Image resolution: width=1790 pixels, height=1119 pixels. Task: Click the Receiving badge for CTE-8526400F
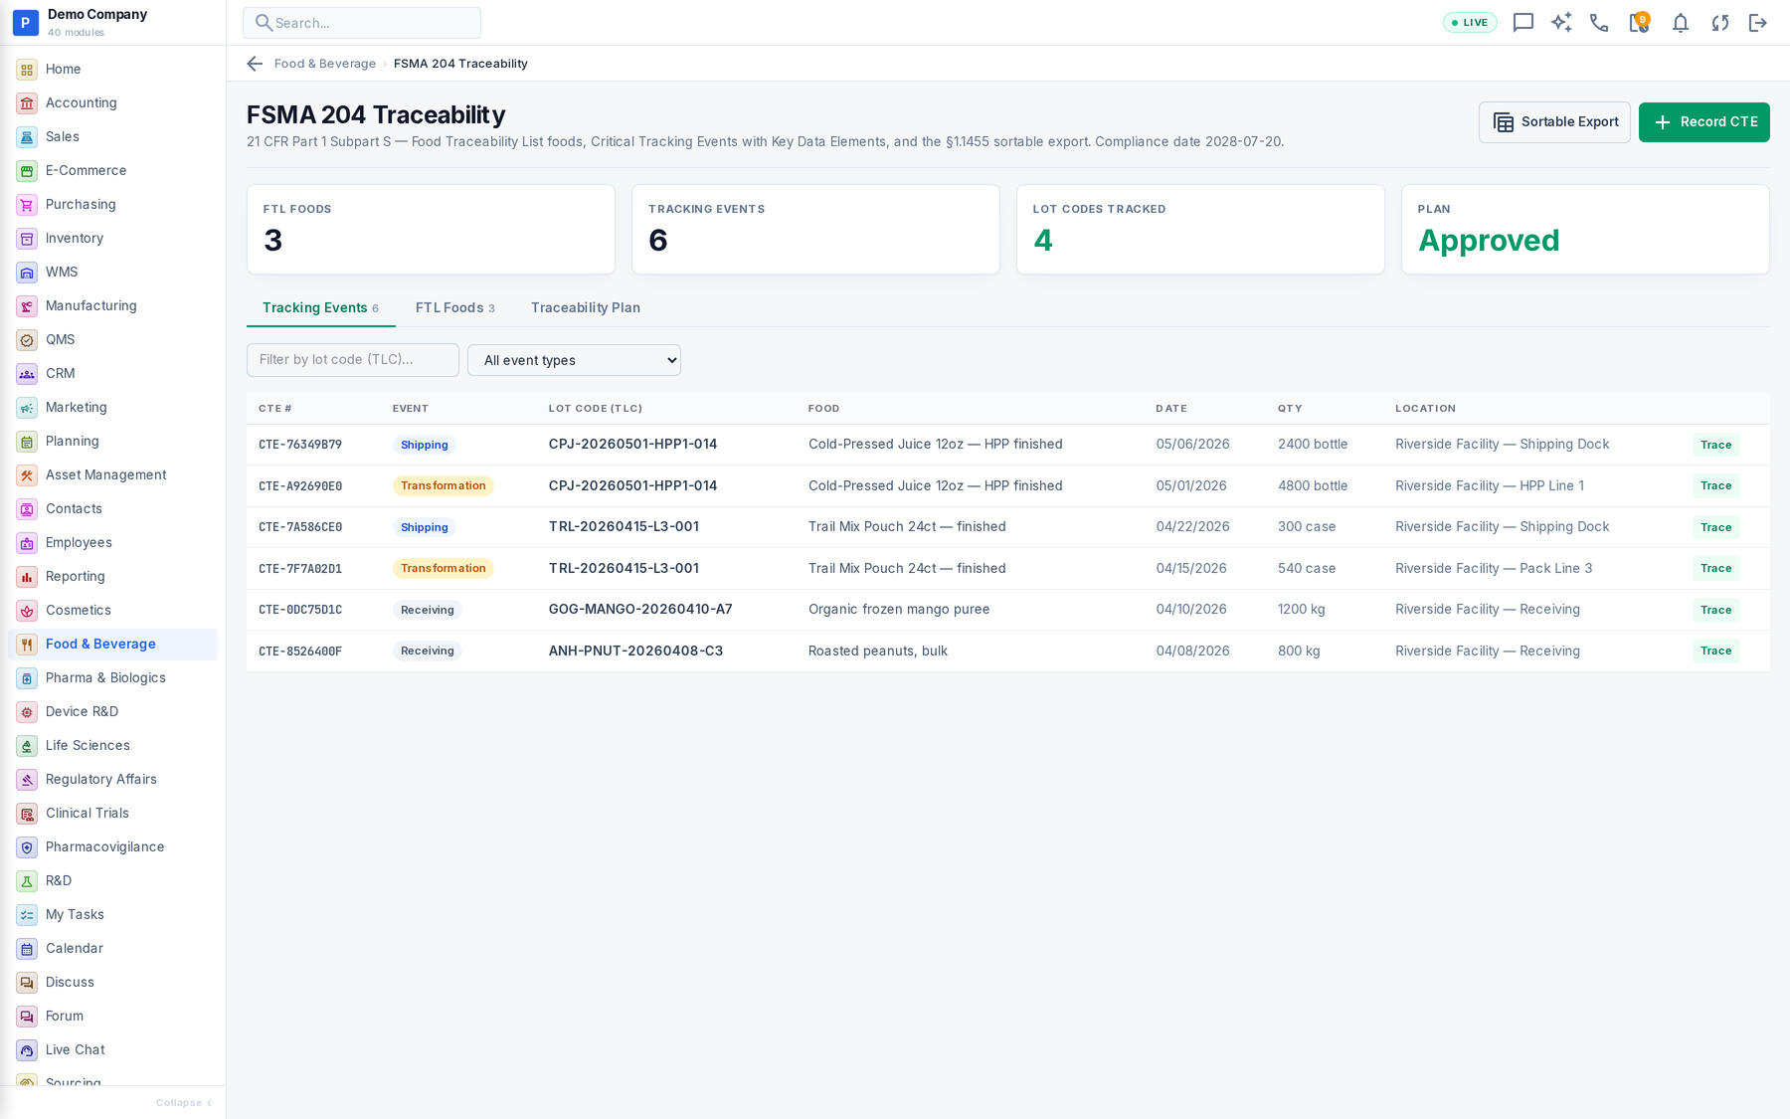pyautogui.click(x=428, y=652)
